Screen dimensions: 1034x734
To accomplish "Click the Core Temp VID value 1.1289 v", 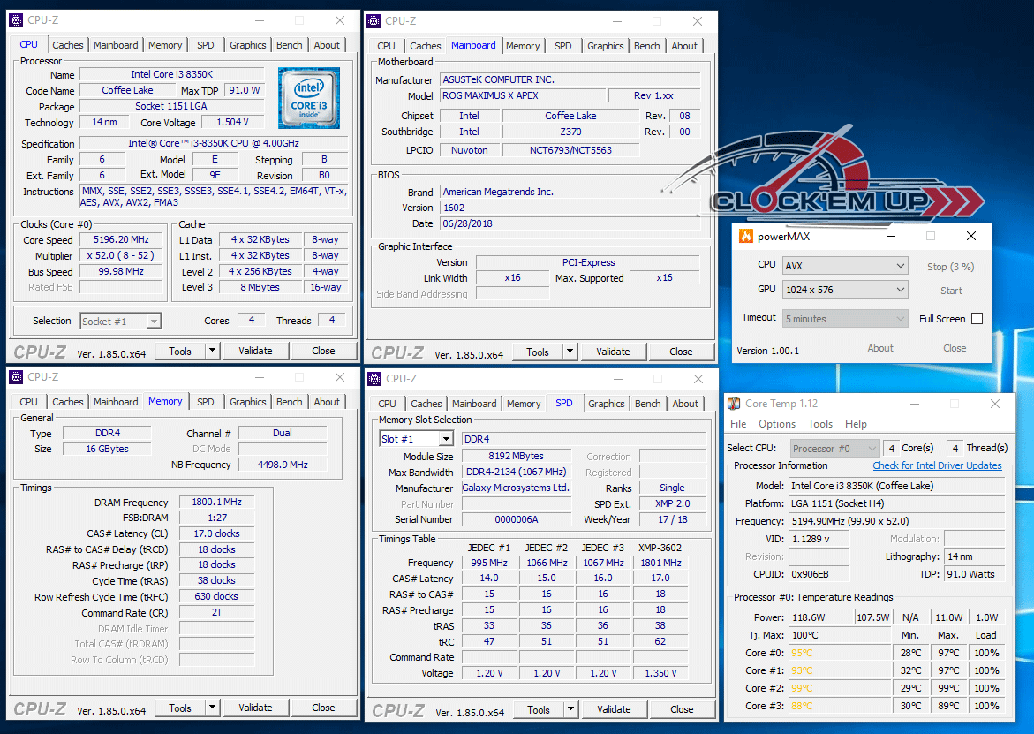I will 819,539.
